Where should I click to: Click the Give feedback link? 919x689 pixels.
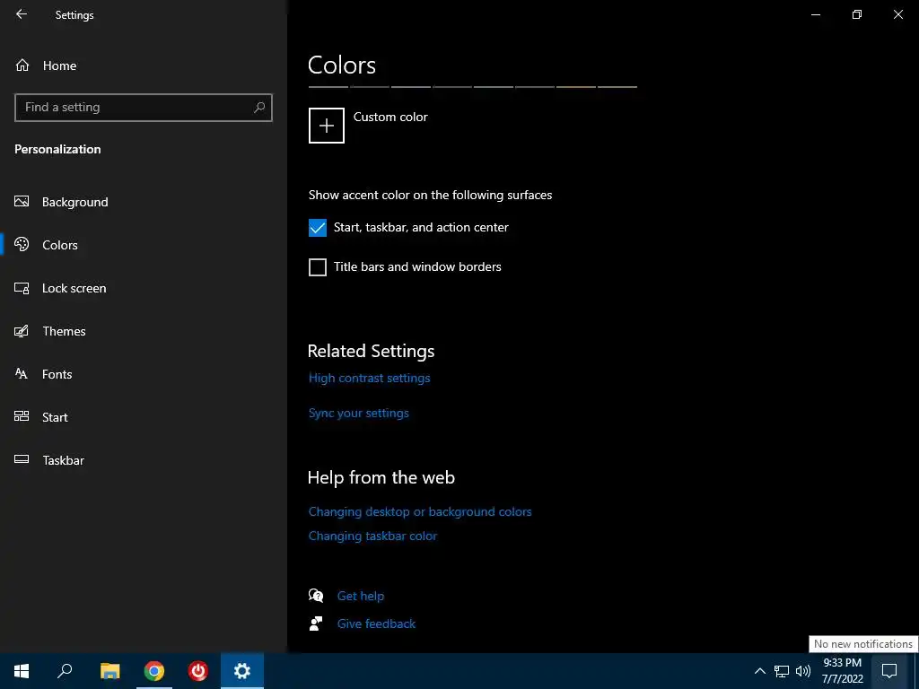[x=376, y=624]
